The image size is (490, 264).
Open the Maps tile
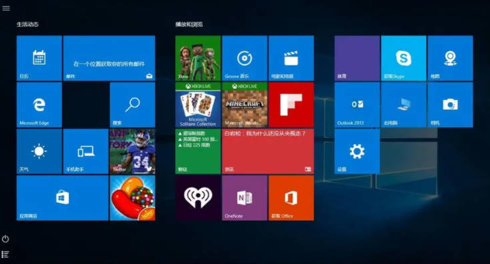[451, 58]
